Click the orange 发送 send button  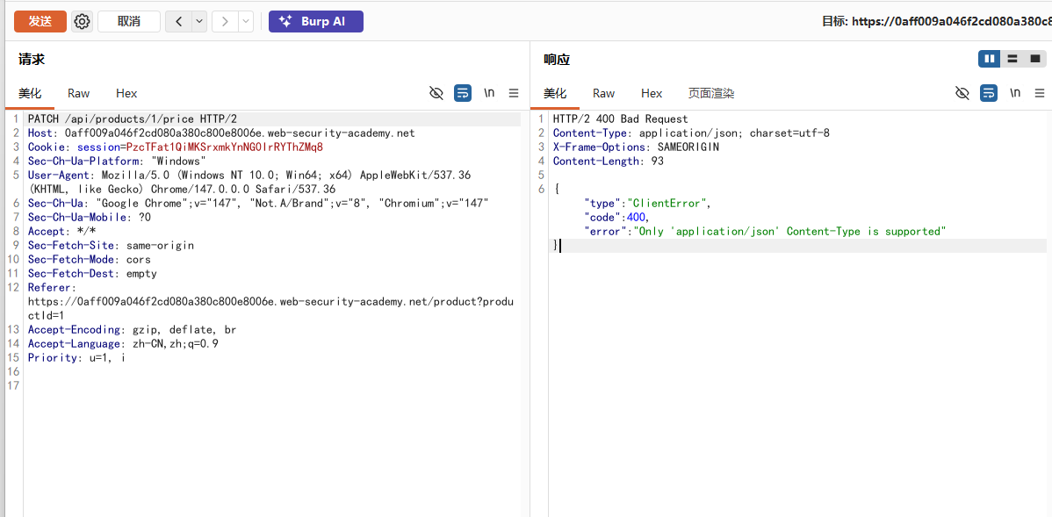(40, 21)
